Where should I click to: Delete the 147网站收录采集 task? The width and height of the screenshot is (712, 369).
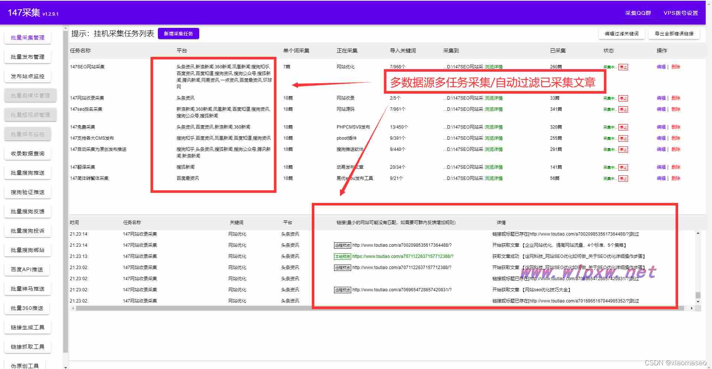point(676,98)
